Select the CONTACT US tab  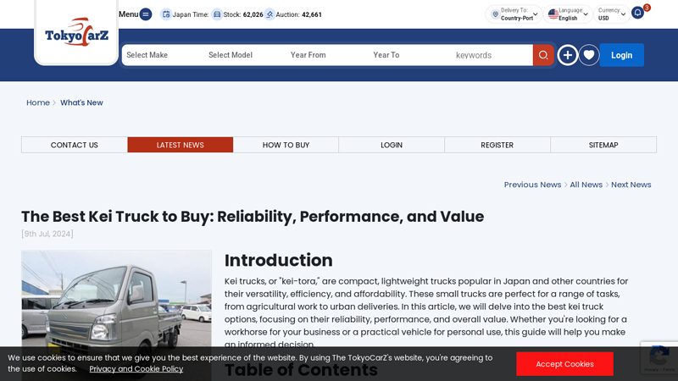pyautogui.click(x=75, y=145)
